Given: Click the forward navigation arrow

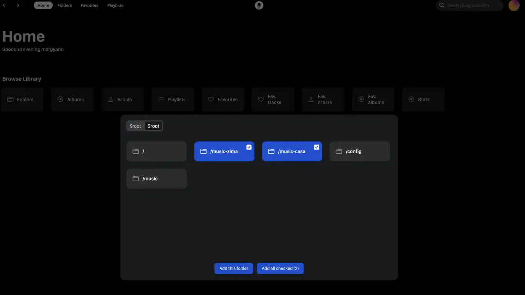Looking at the screenshot, I should (x=18, y=5).
